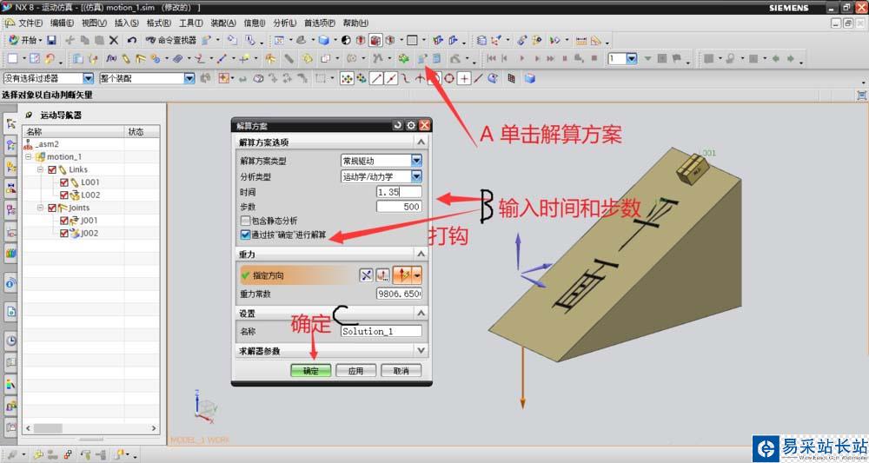Click the colored books palette icon in sidebar
Viewport: 869px width, 463px height.
click(11, 254)
